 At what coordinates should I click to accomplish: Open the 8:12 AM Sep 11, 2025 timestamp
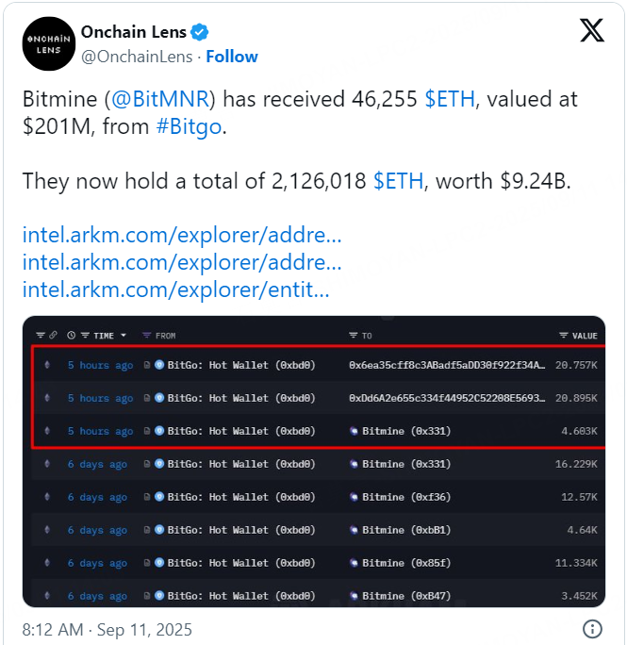click(107, 629)
